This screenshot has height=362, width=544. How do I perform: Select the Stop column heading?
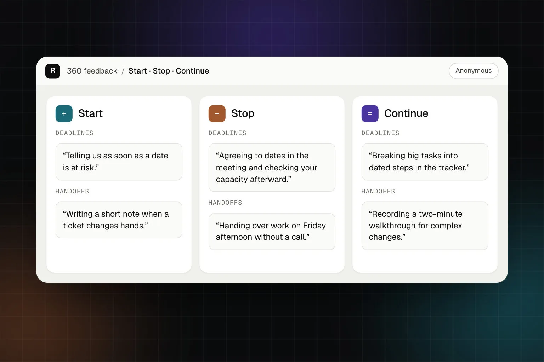(243, 113)
